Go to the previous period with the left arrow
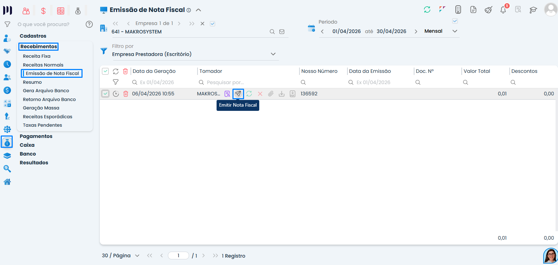This screenshot has width=558, height=265. (322, 31)
